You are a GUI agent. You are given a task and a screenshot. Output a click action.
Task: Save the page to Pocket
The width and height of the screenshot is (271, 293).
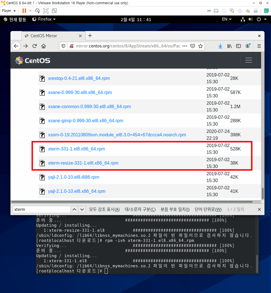(x=193, y=46)
